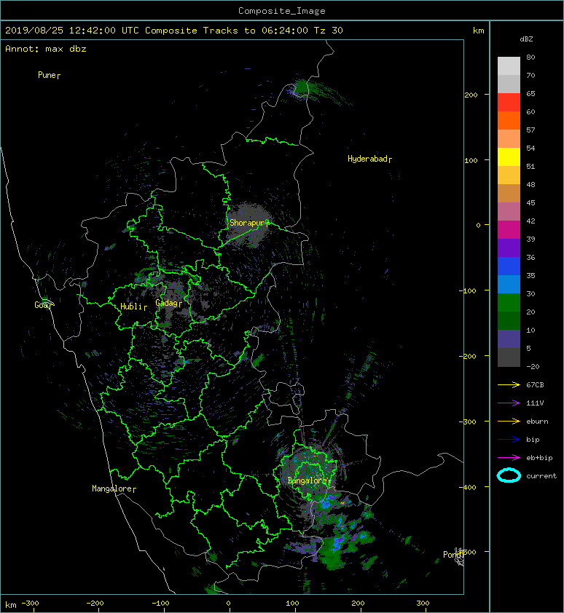Click the 'eb+bip' legend text

tap(539, 458)
